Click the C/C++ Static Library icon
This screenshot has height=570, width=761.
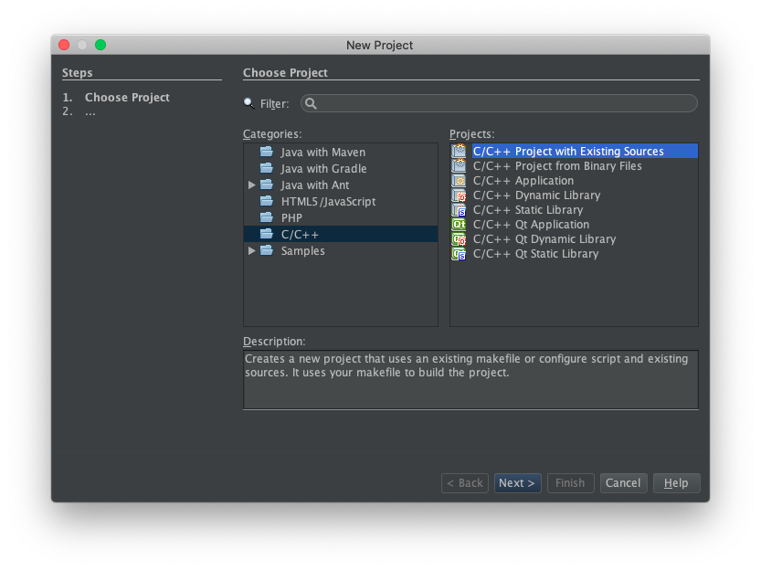(459, 210)
